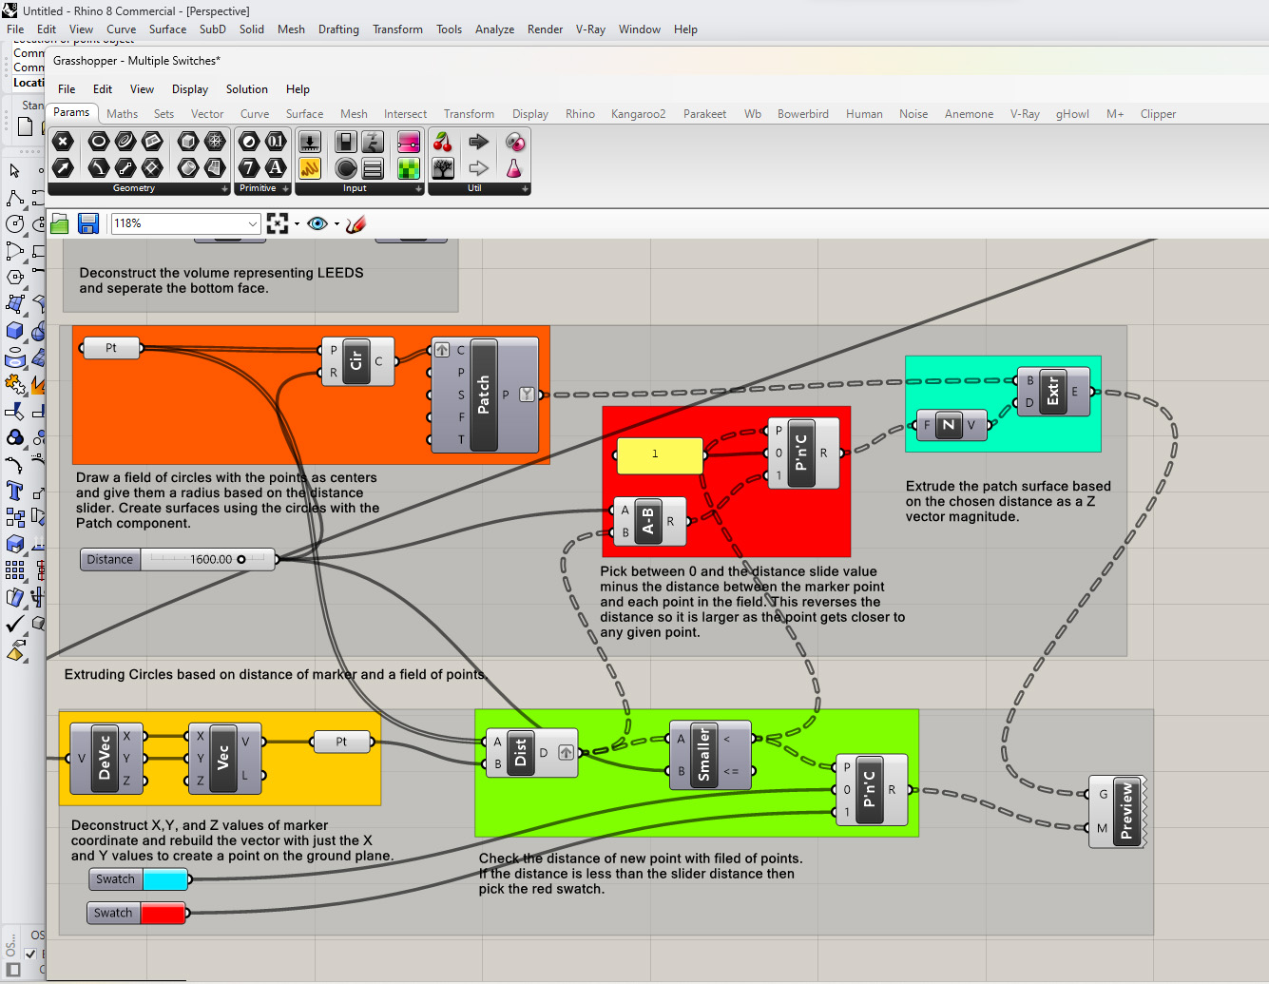Viewport: 1269px width, 984px height.
Task: Toggle the preview eye icon
Action: (x=317, y=223)
